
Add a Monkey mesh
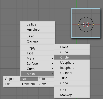coord(72,95)
